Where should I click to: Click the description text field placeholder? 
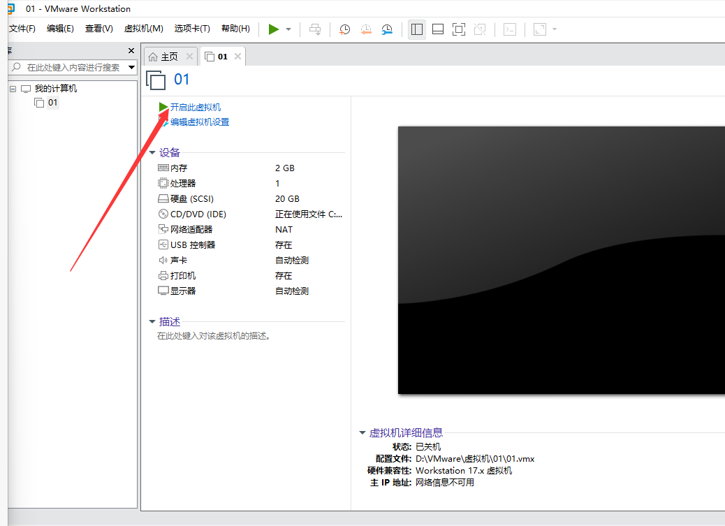pyautogui.click(x=214, y=336)
